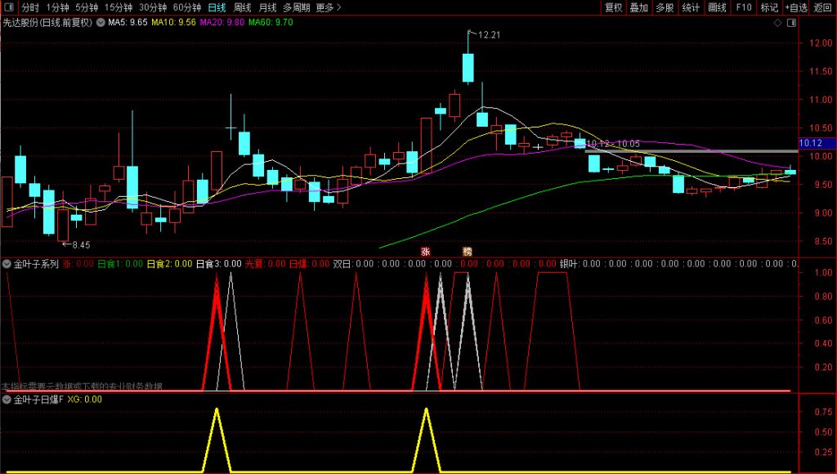Open the 金叶子系列 indicator dropdown arrow
The image size is (837, 474).
(x=7, y=264)
